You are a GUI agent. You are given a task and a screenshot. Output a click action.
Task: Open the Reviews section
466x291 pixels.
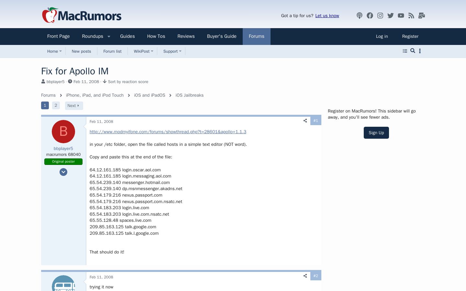tap(186, 36)
